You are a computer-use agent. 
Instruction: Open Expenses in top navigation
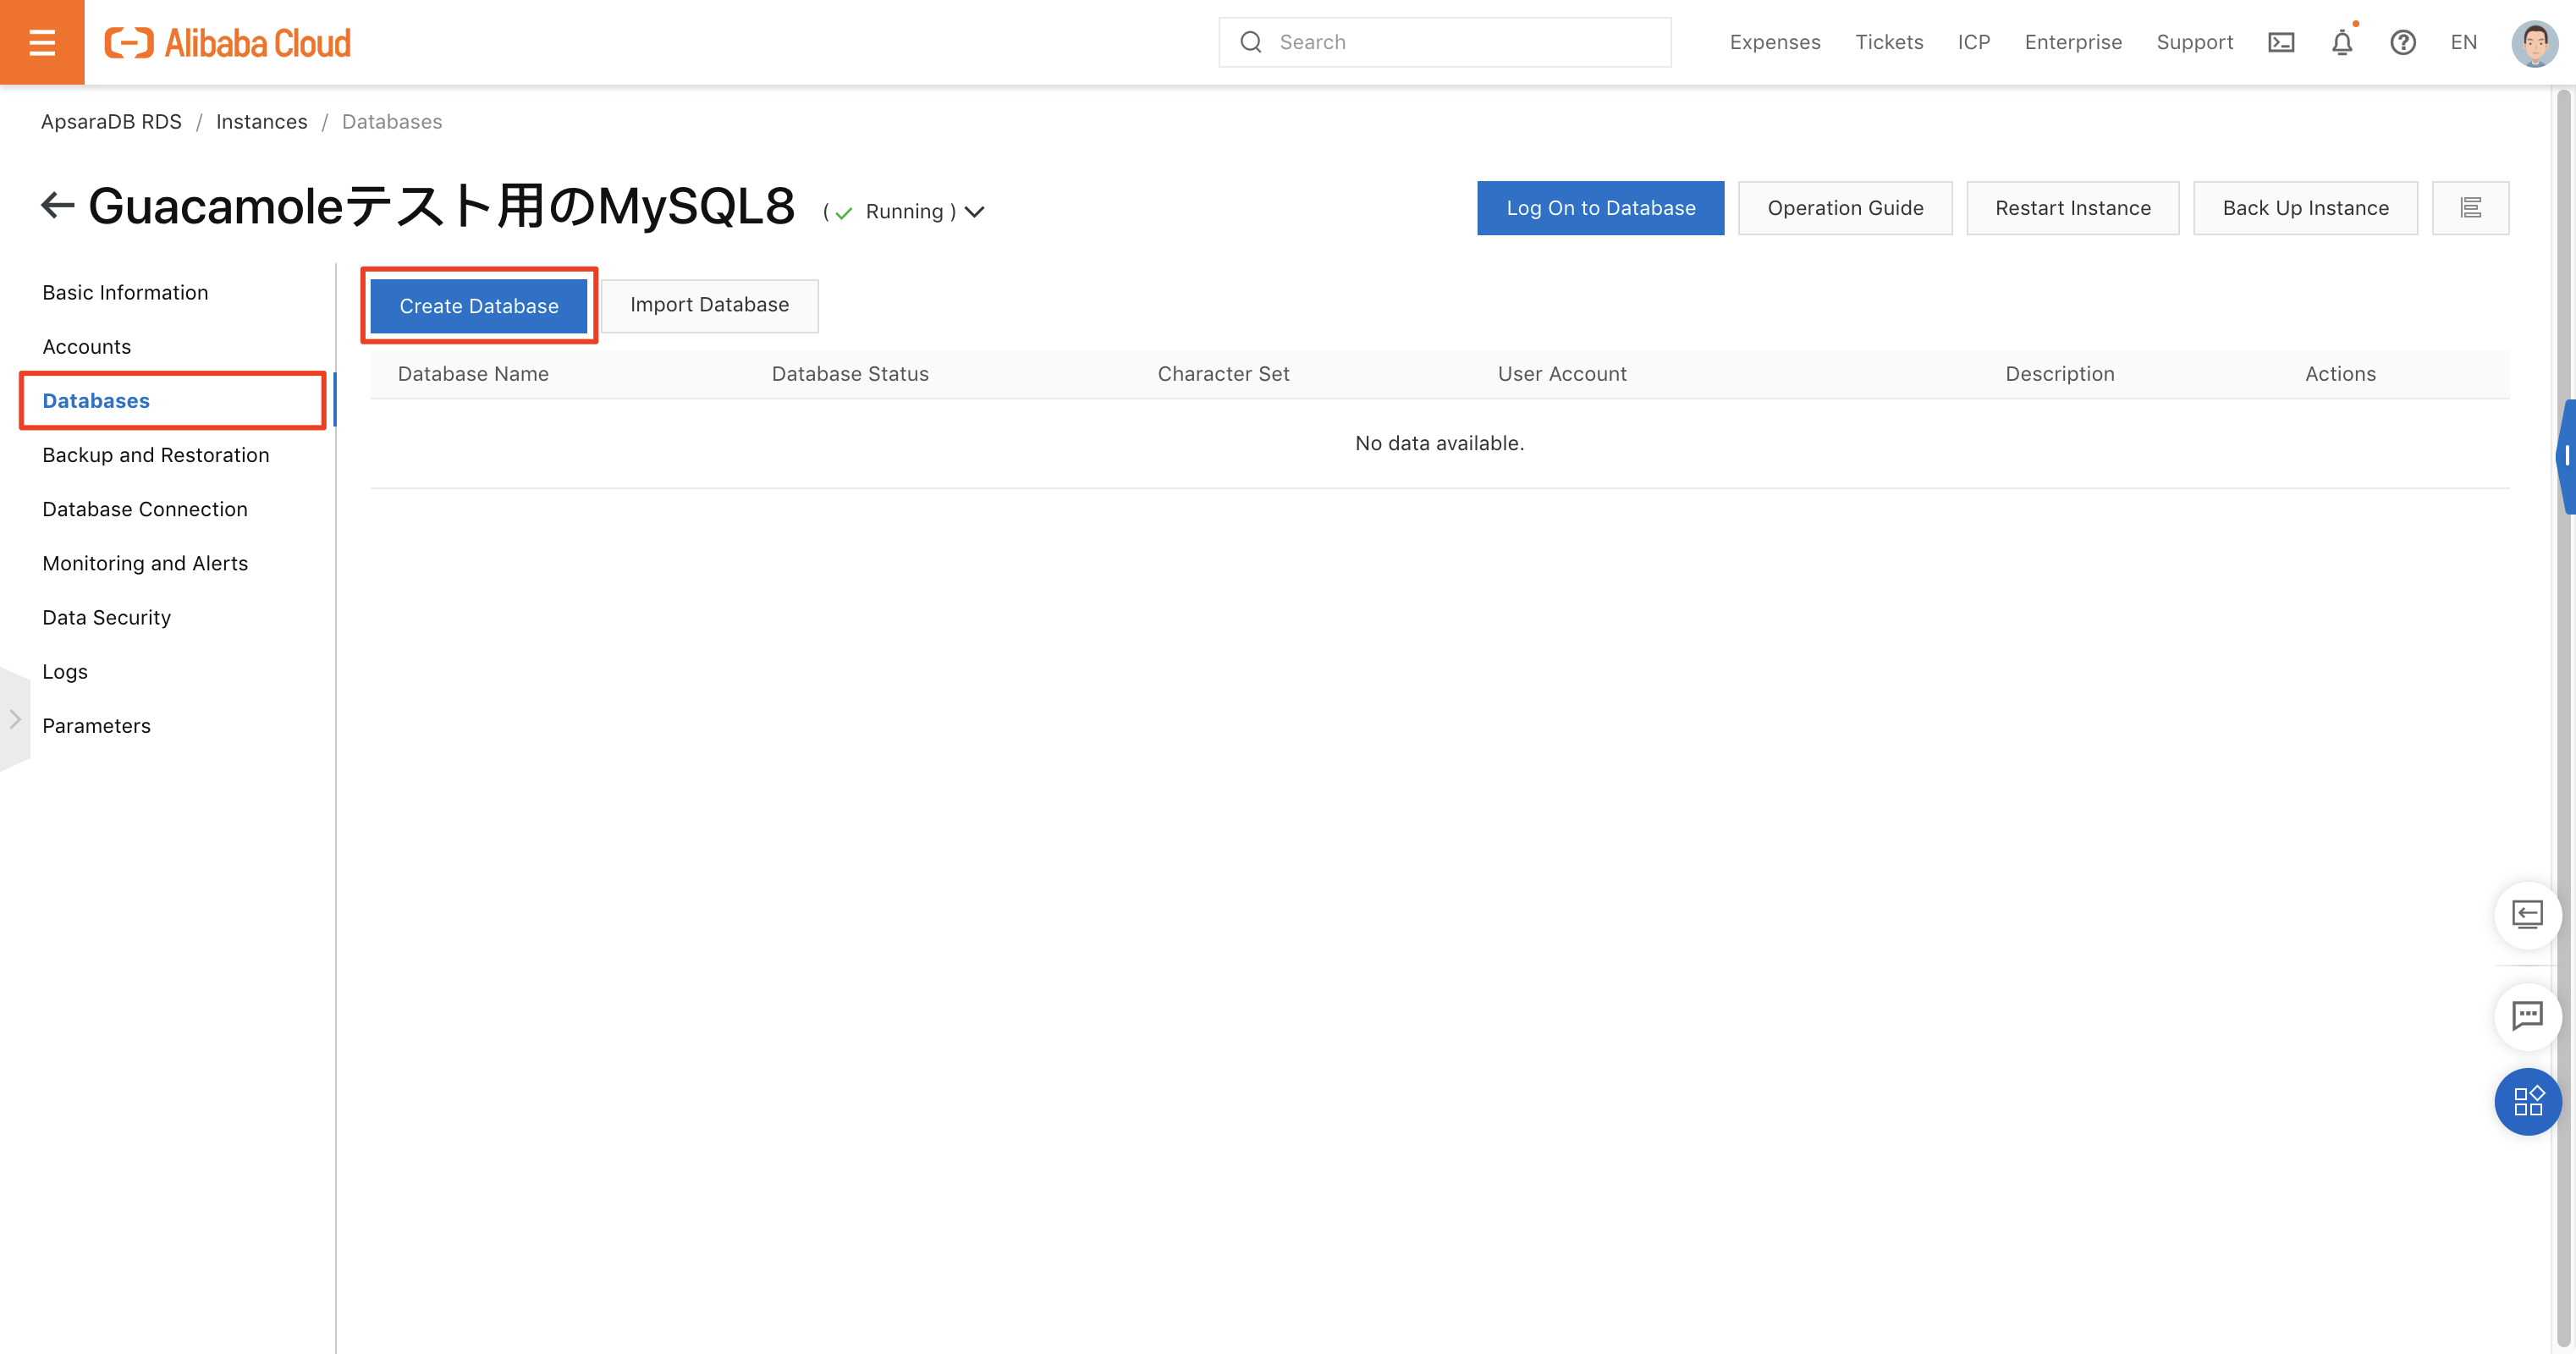(1775, 42)
